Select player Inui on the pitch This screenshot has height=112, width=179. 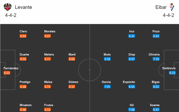point(132,31)
